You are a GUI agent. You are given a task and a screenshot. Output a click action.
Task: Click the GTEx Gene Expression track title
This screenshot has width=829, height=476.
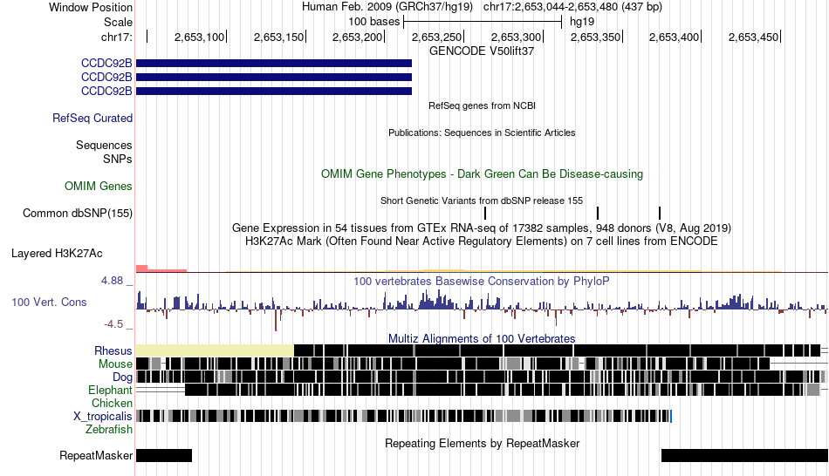[x=482, y=228]
